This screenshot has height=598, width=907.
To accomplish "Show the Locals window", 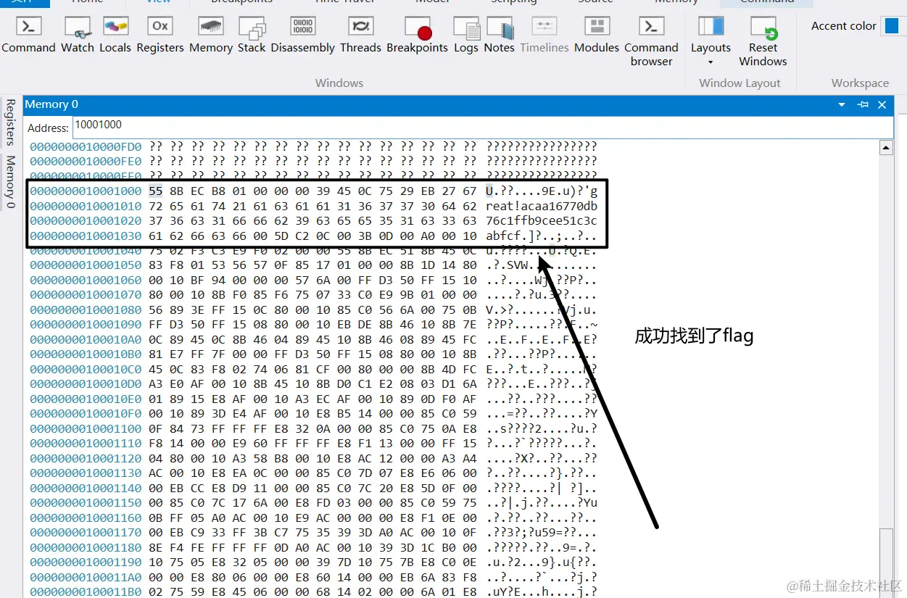I will [x=115, y=35].
